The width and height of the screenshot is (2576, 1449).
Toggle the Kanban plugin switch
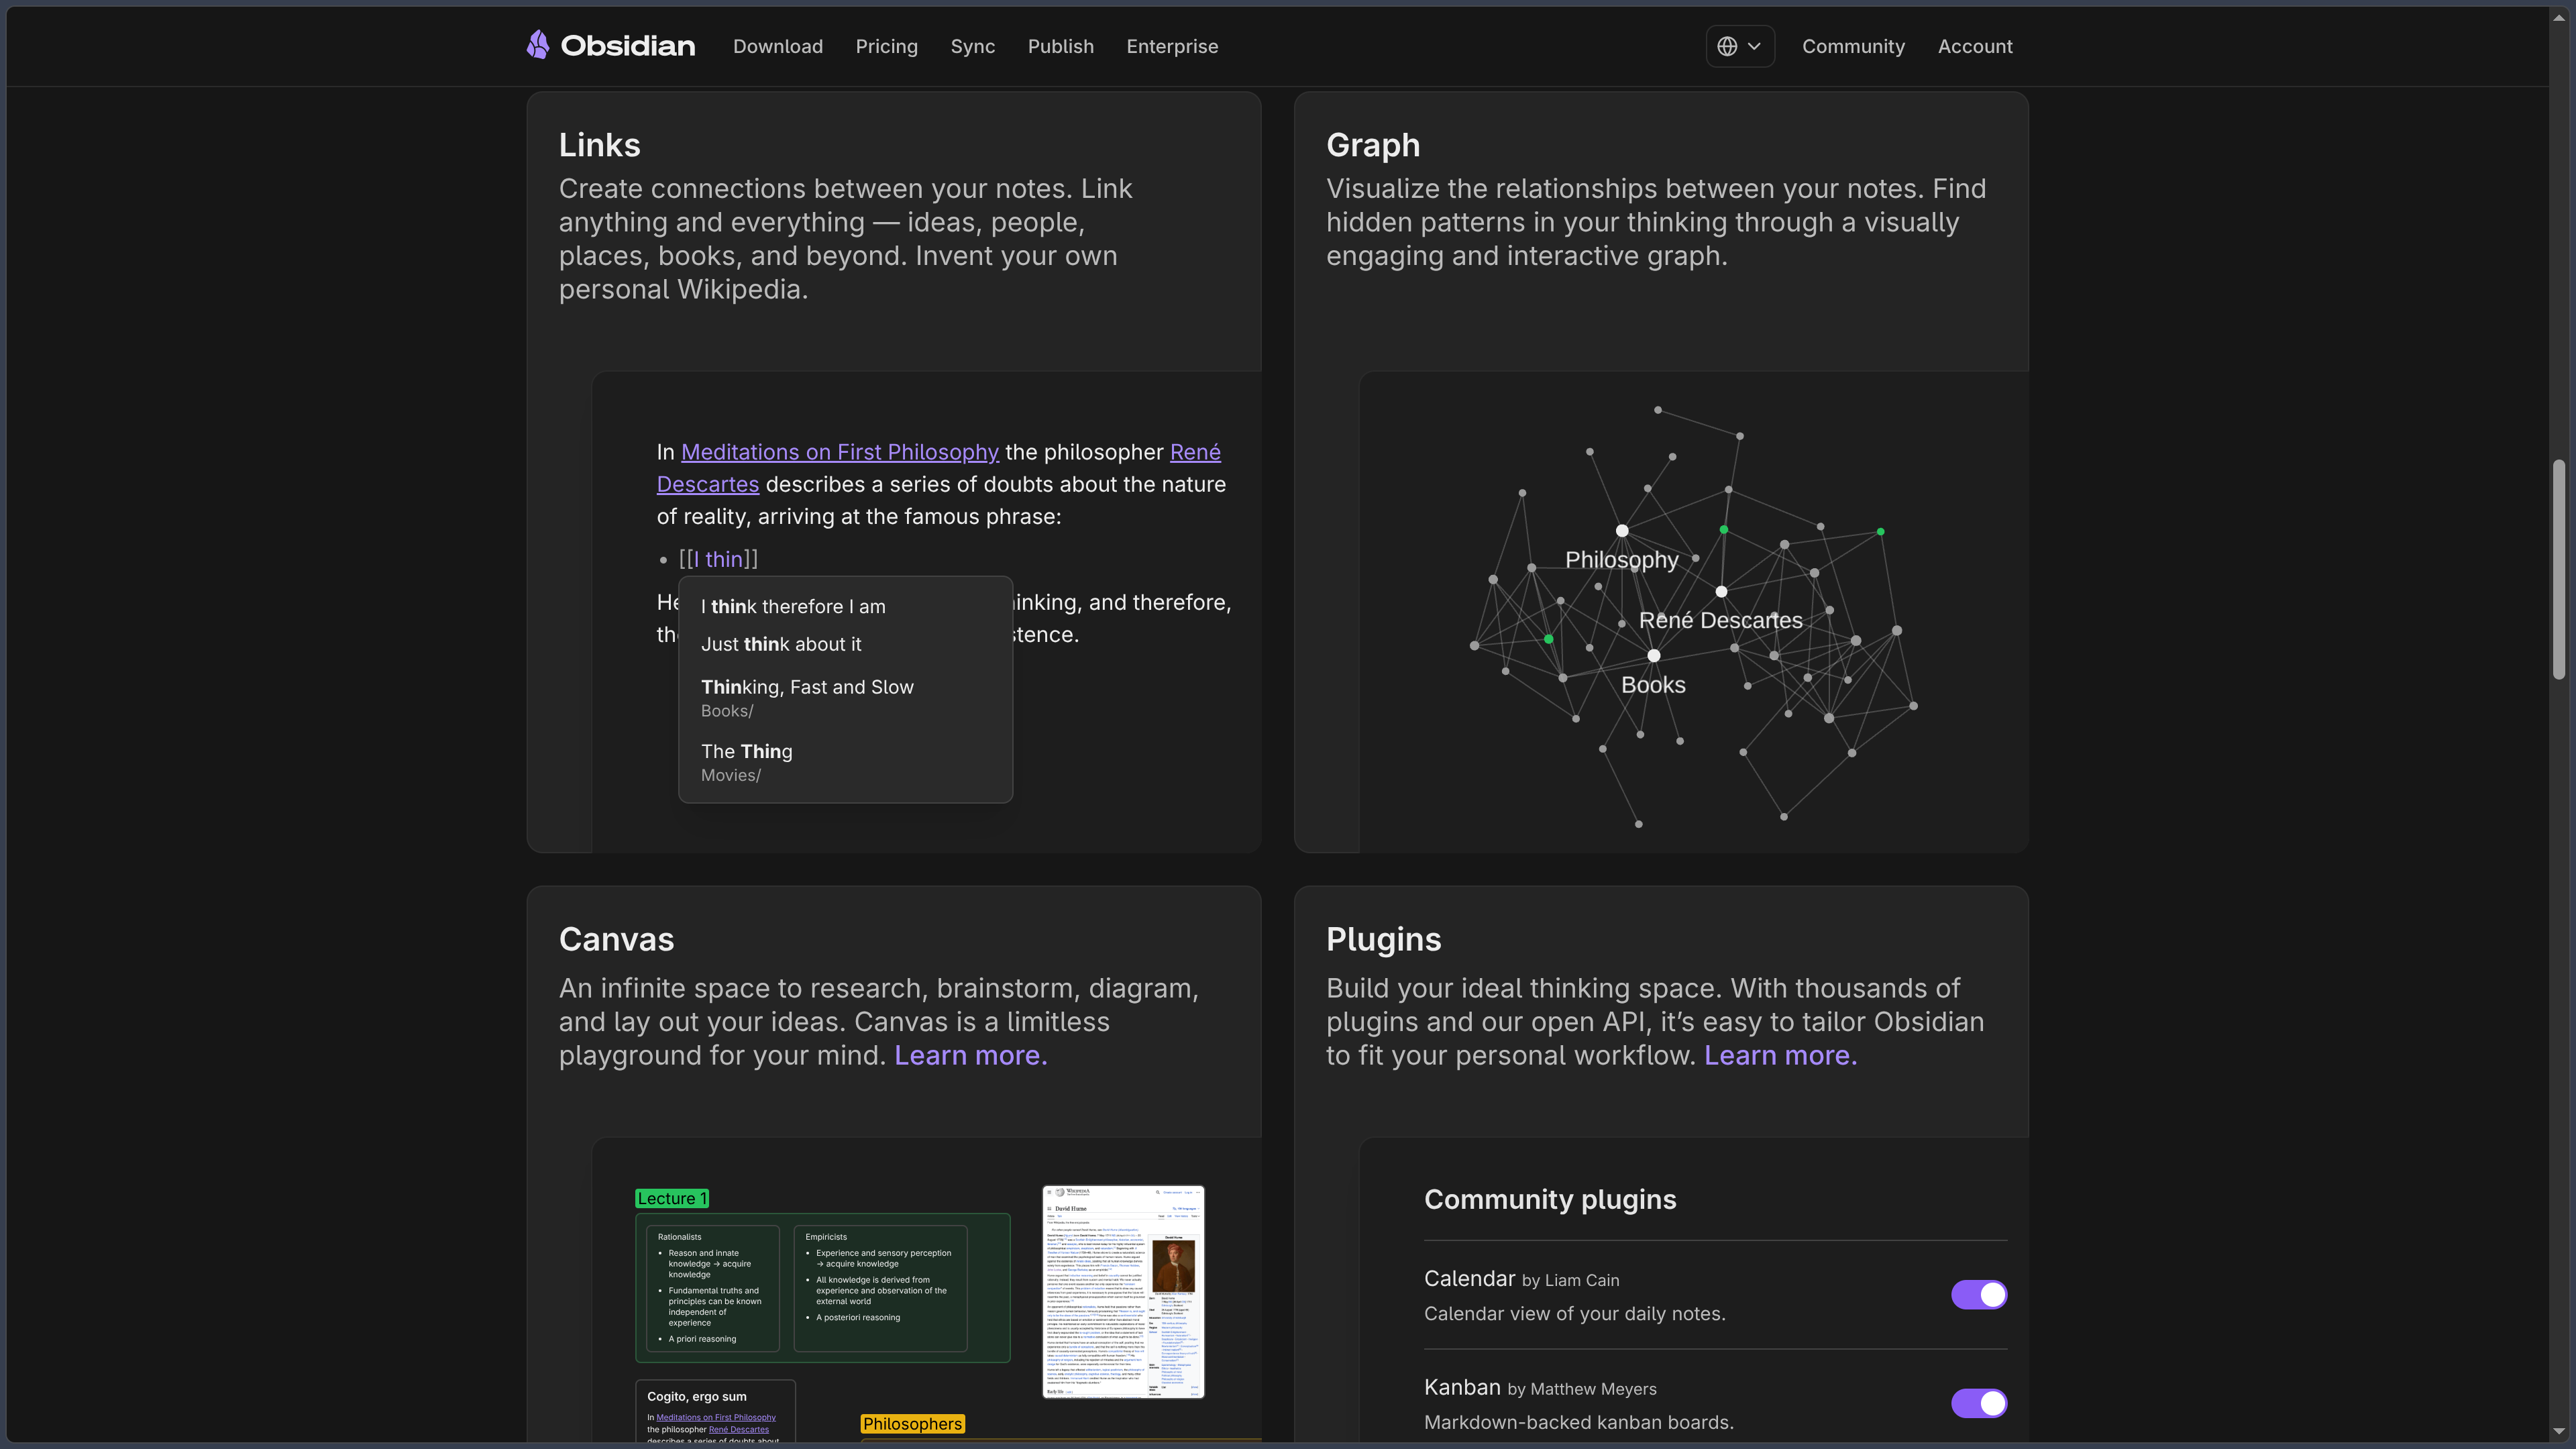(1979, 1403)
